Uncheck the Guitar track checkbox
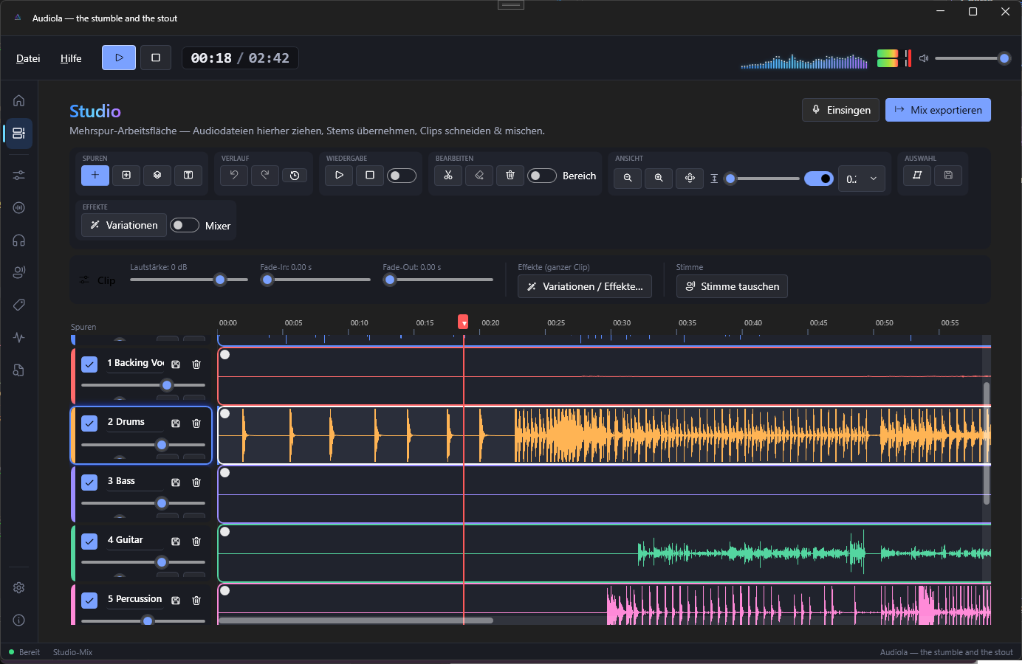This screenshot has height=664, width=1022. coord(89,542)
